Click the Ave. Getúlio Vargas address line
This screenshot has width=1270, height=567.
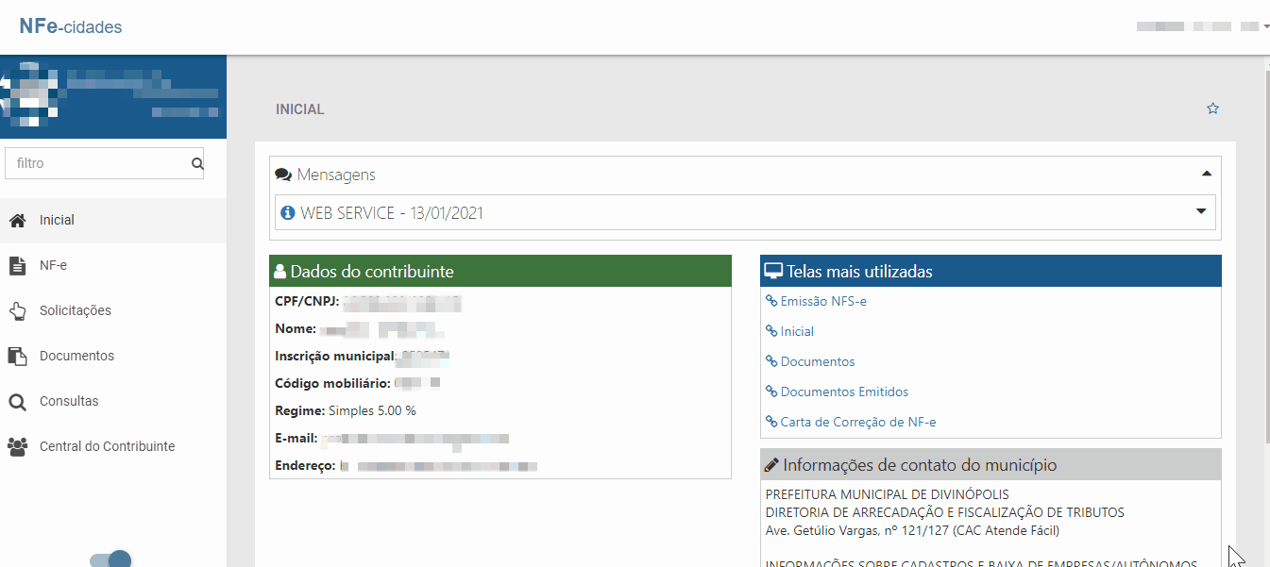[x=912, y=531]
